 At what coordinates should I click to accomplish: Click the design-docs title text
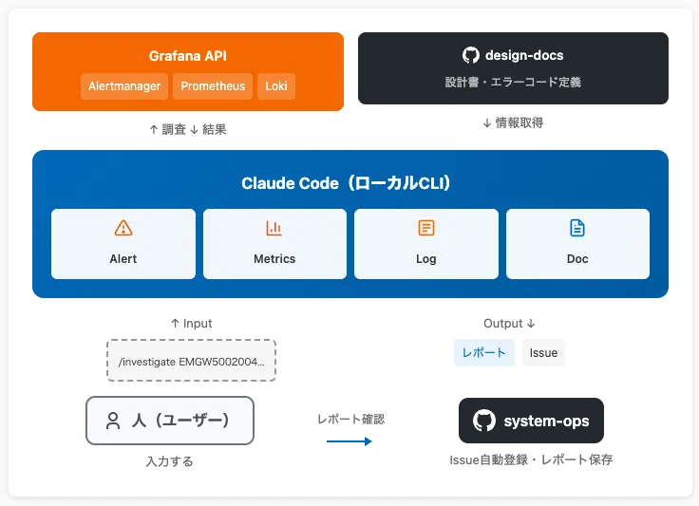[524, 55]
